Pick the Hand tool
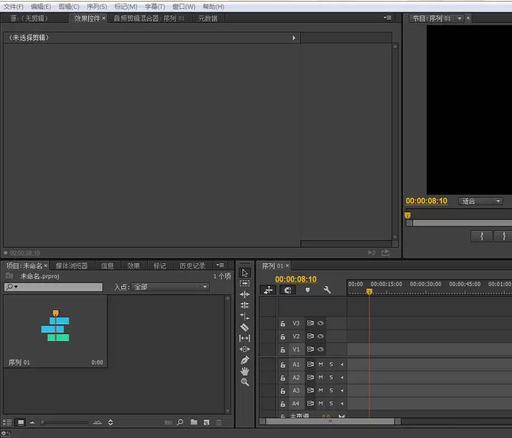This screenshot has height=438, width=512. coord(244,371)
